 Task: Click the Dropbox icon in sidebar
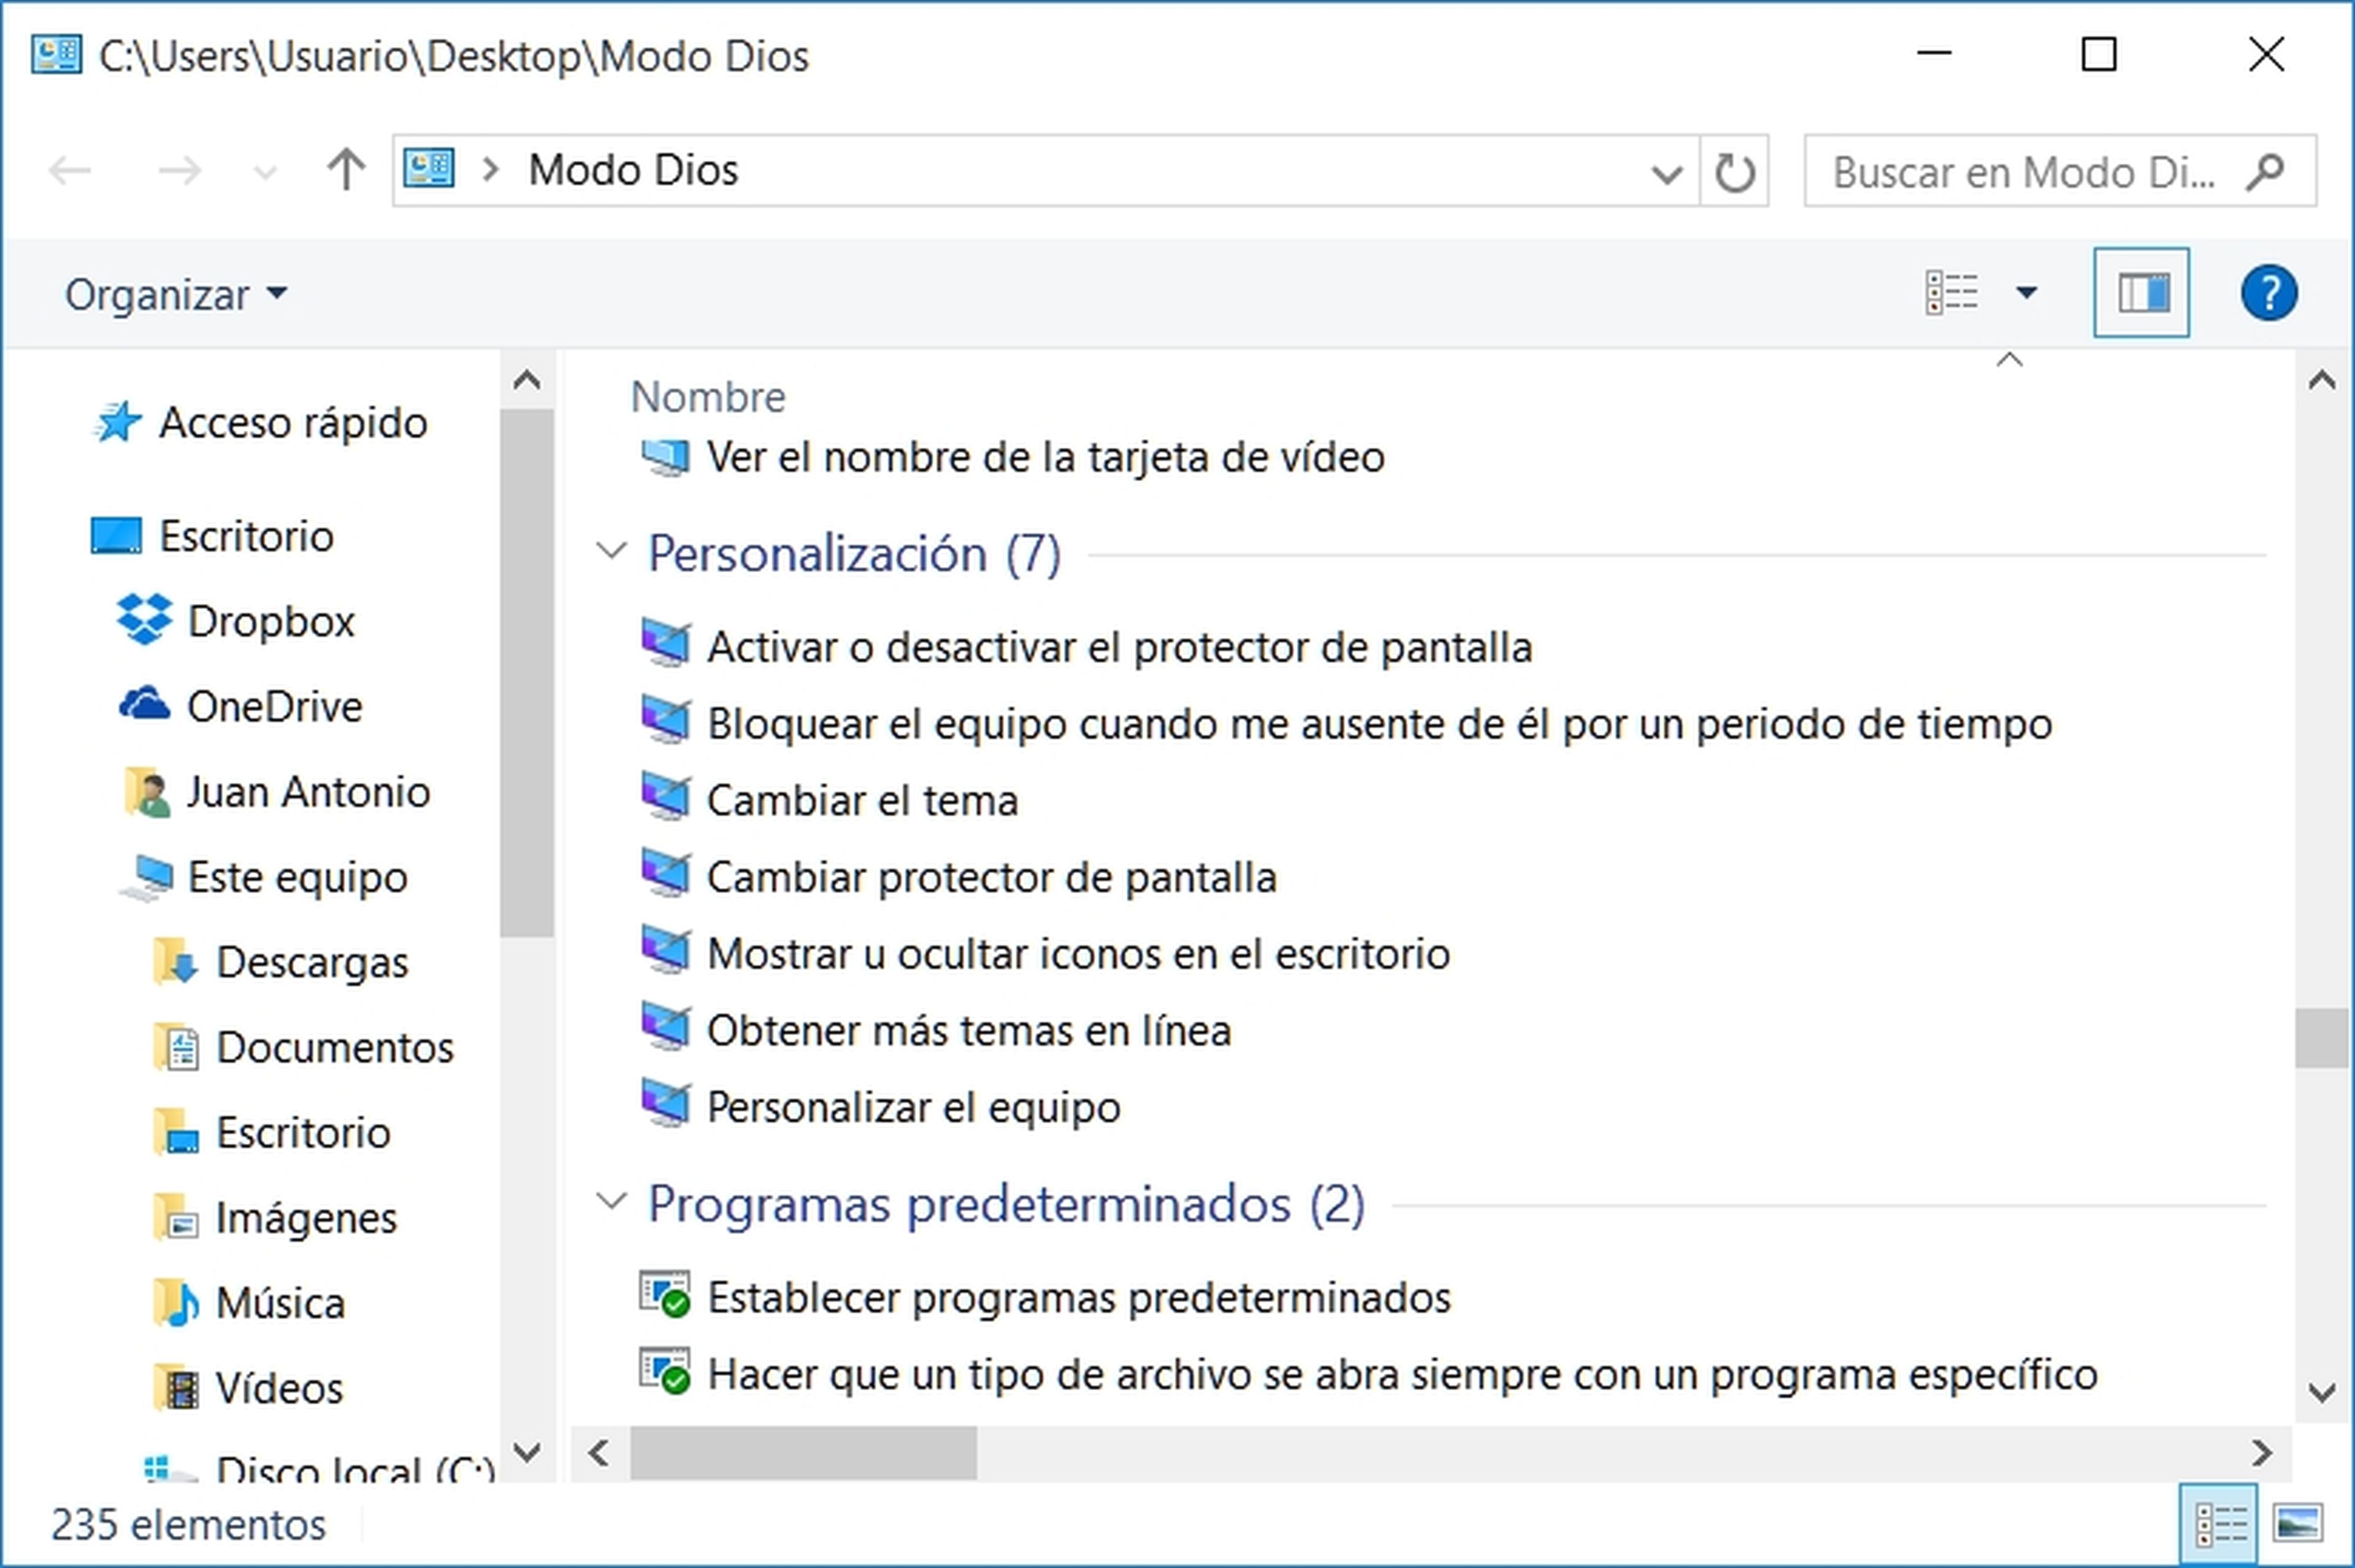(x=144, y=620)
